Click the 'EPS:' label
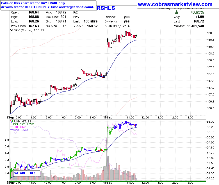Screen dimensions: 219x185 (x=76, y=17)
